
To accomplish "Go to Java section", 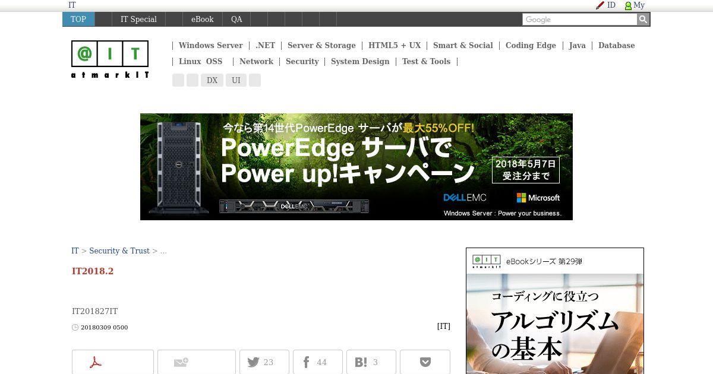I will (x=577, y=45).
